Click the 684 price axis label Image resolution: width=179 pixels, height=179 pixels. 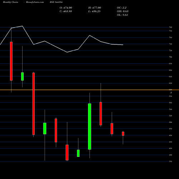pyautogui.click(x=170, y=64)
